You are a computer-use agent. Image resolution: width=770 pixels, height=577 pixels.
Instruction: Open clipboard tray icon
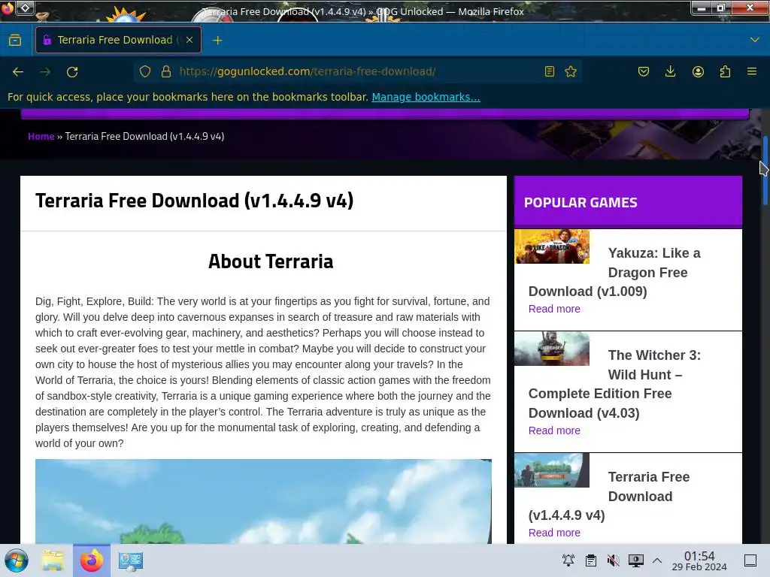pyautogui.click(x=591, y=560)
